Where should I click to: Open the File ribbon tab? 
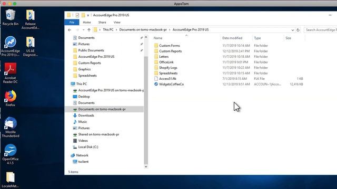[72, 22]
